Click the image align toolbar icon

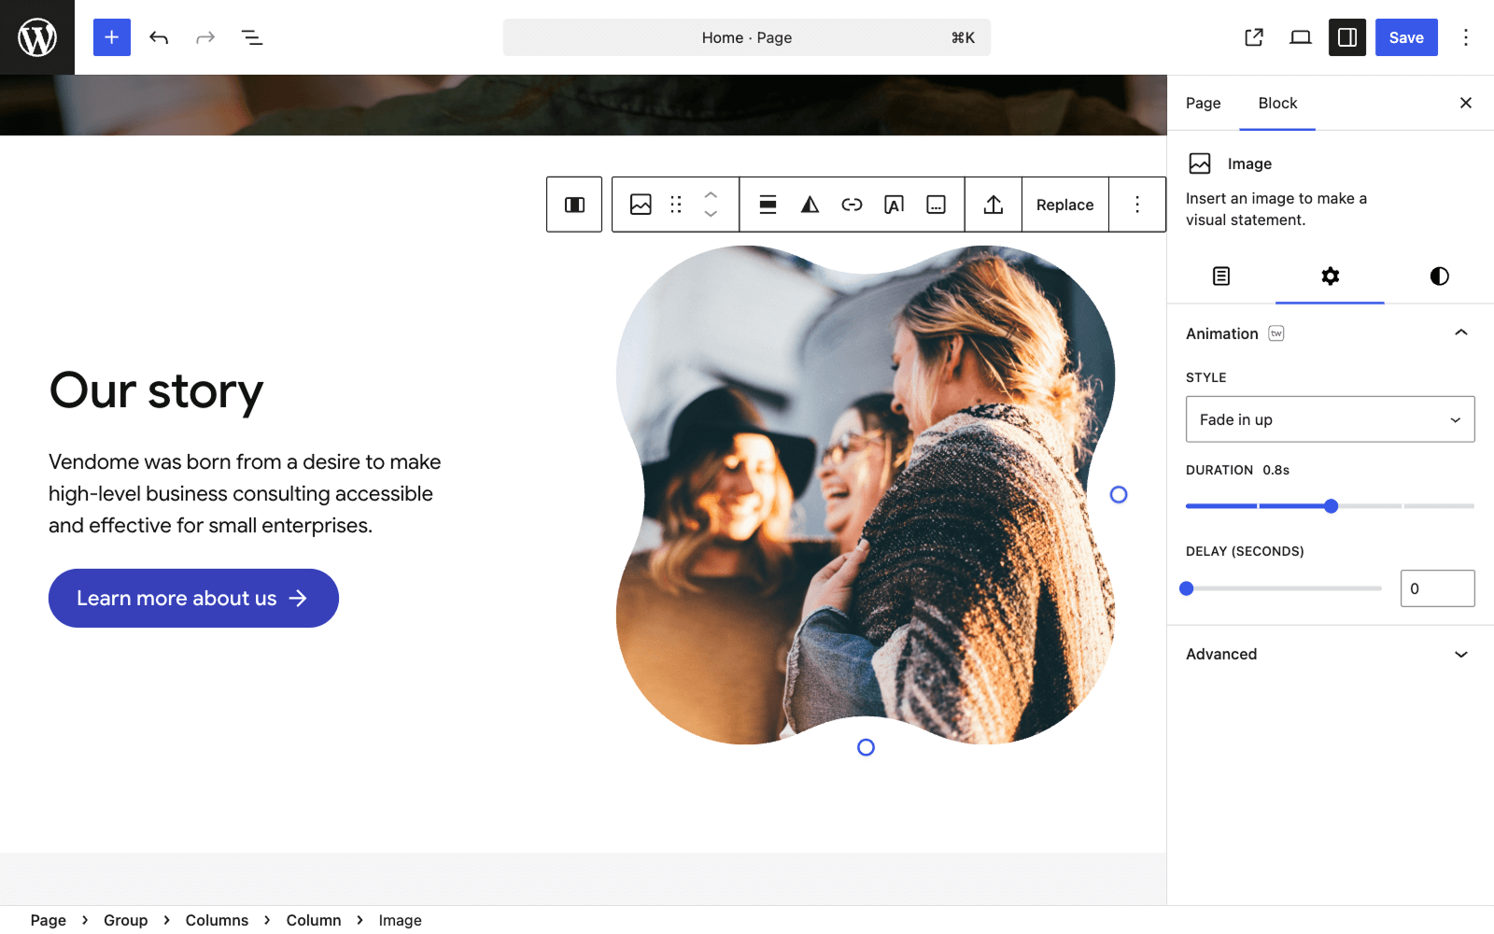click(x=768, y=205)
